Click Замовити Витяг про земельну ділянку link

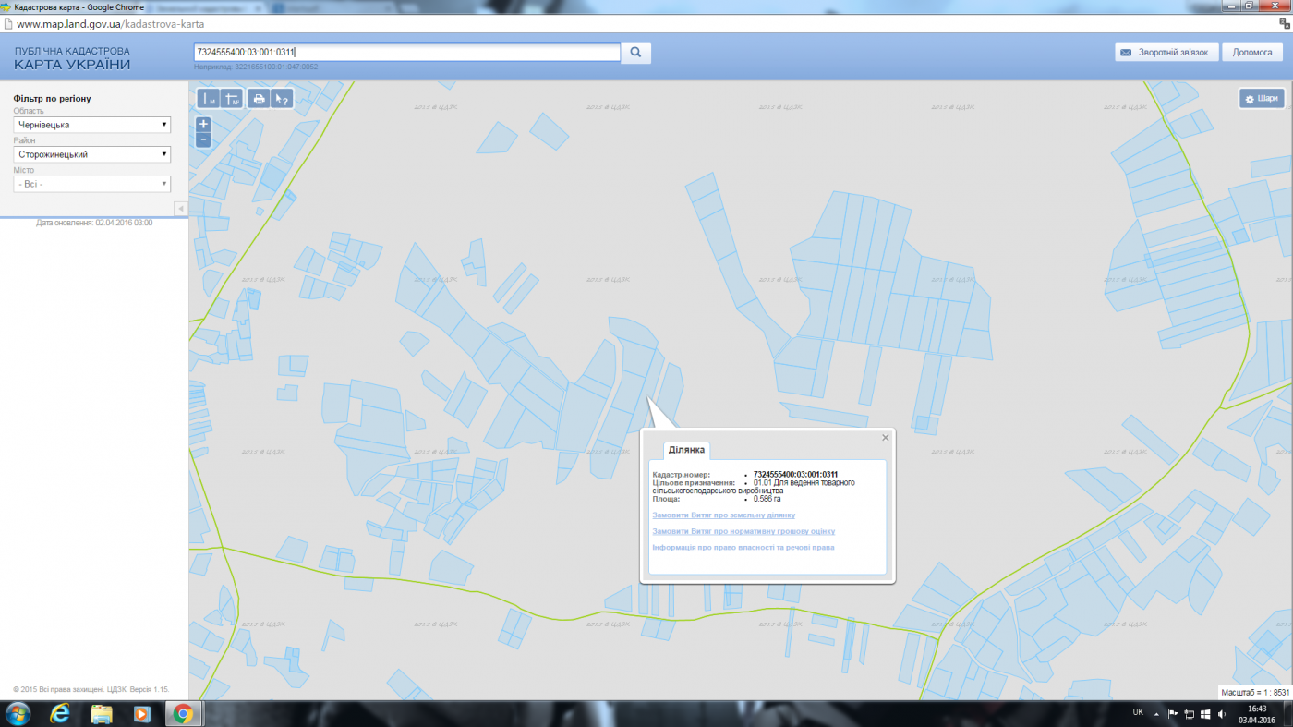[x=723, y=515]
